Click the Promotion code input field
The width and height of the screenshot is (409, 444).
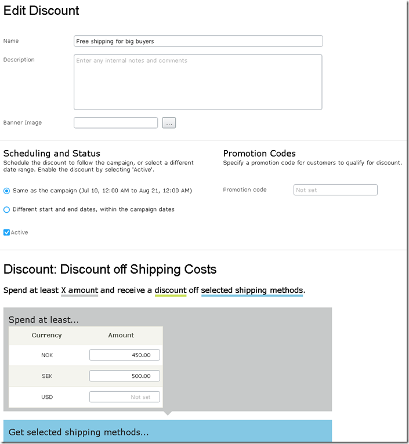pos(335,190)
